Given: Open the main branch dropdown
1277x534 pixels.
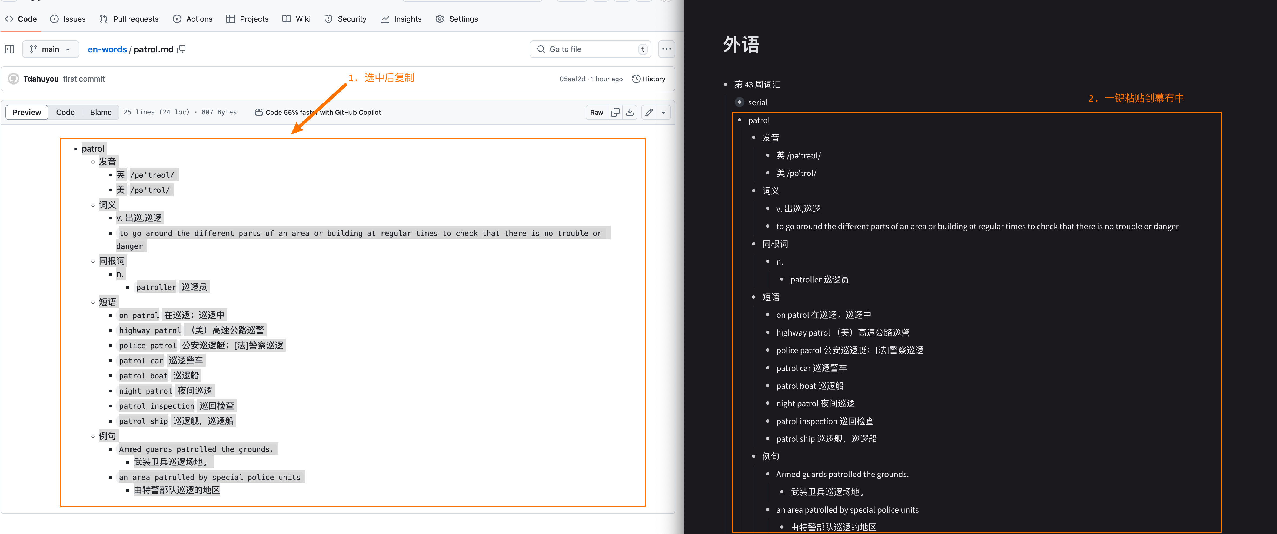Looking at the screenshot, I should click(51, 49).
